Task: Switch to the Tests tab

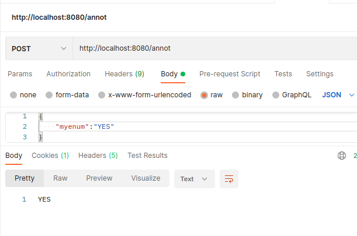Action: pos(283,74)
